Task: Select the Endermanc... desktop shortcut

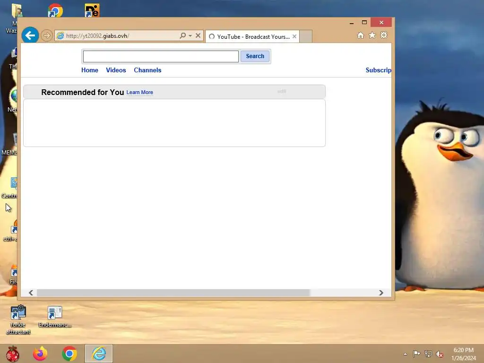Action: click(x=55, y=316)
